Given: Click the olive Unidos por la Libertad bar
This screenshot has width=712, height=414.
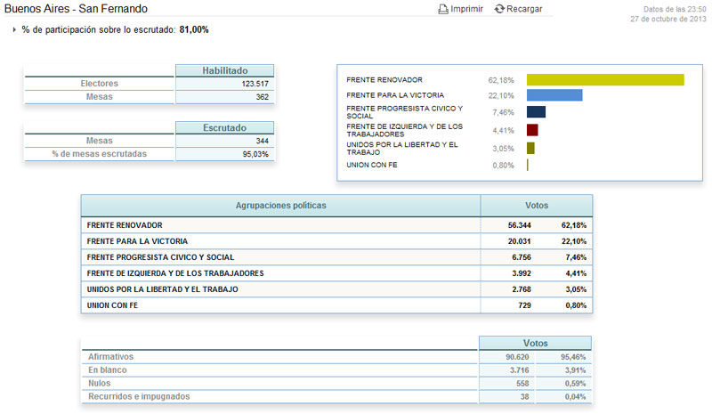Looking at the screenshot, I should [x=530, y=148].
